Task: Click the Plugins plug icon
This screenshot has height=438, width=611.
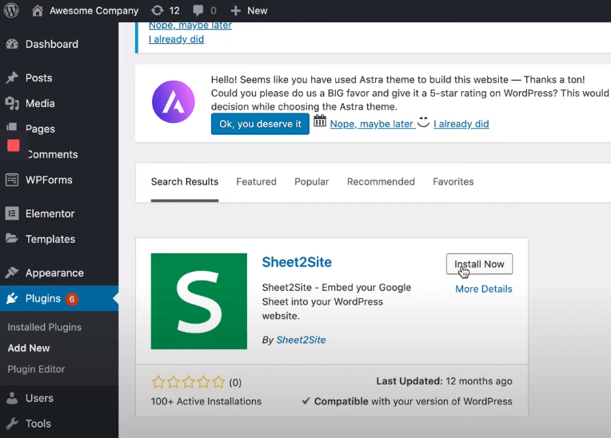Action: click(x=12, y=298)
